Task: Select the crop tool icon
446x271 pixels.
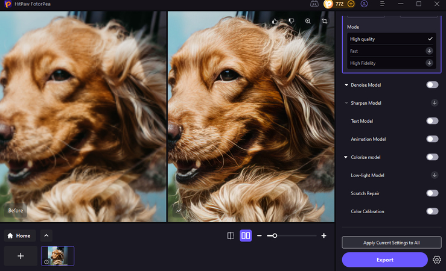Action: pyautogui.click(x=325, y=21)
